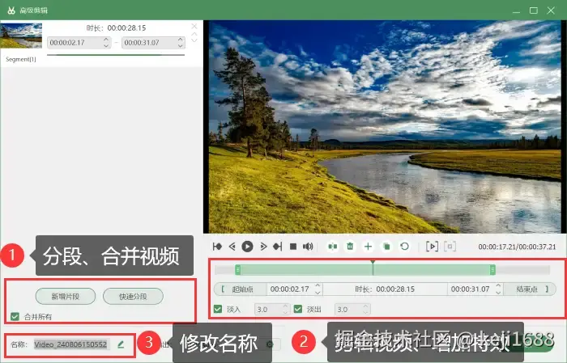The image size is (567, 363).
Task: Jump to the end of the video
Action: [277, 247]
